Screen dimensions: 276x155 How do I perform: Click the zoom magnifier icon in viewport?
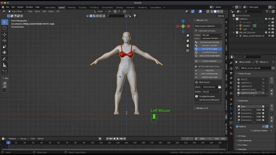(188, 36)
